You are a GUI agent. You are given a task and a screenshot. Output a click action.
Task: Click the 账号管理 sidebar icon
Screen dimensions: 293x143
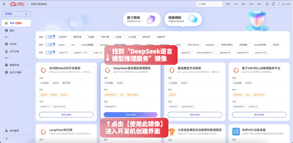point(6,131)
